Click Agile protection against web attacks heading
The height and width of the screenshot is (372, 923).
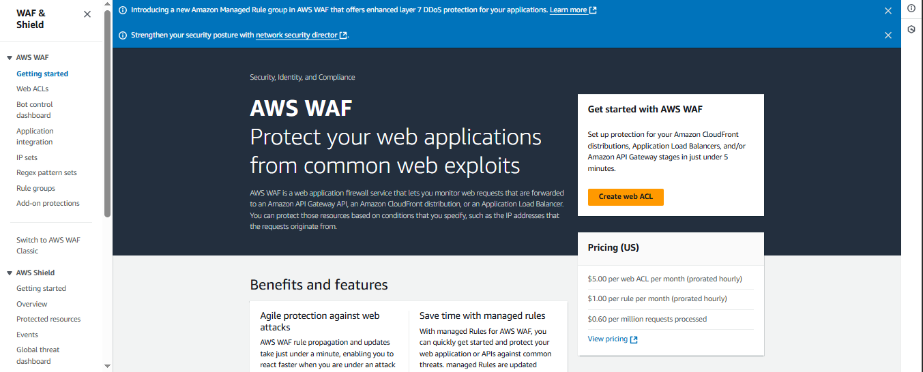pos(320,322)
